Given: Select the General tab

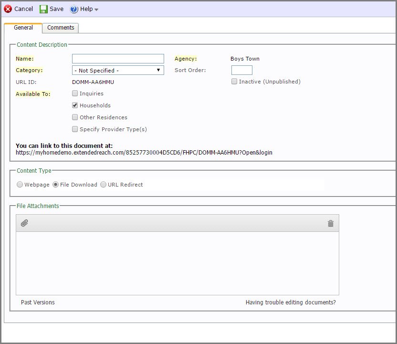Looking at the screenshot, I should tap(23, 28).
